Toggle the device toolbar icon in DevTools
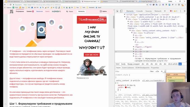 coord(121,11)
